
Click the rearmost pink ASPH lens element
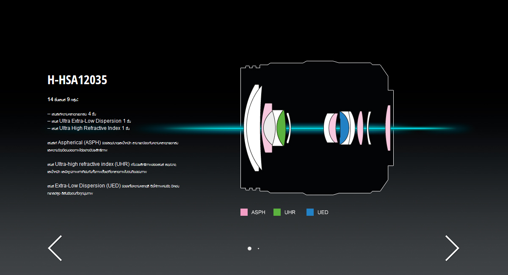pyautogui.click(x=388, y=128)
